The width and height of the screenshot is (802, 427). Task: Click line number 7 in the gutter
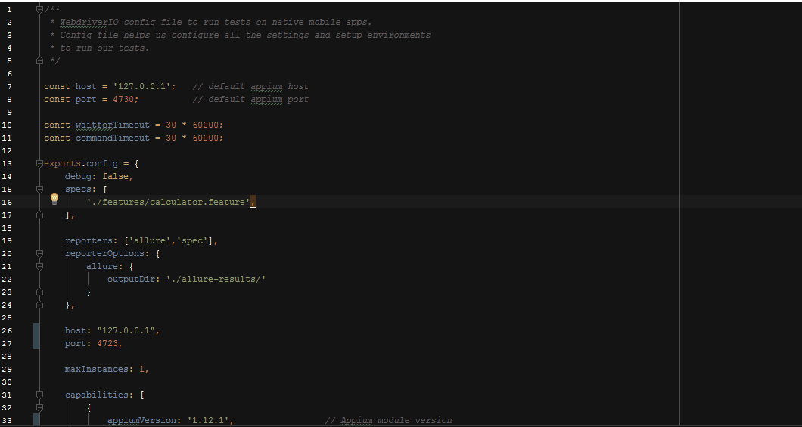pyautogui.click(x=9, y=86)
